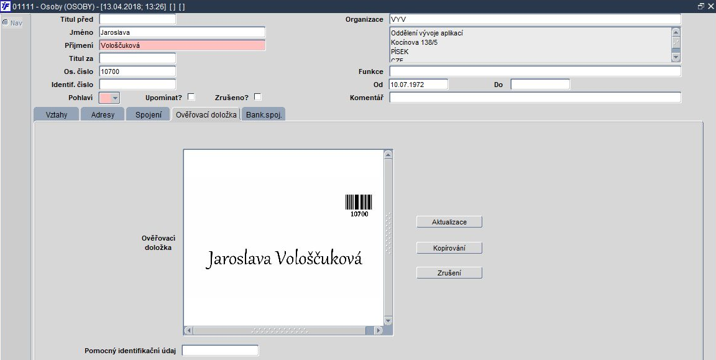Image resolution: width=716 pixels, height=360 pixels.
Task: Click the Kocínova 138/5 address line
Action: point(415,42)
